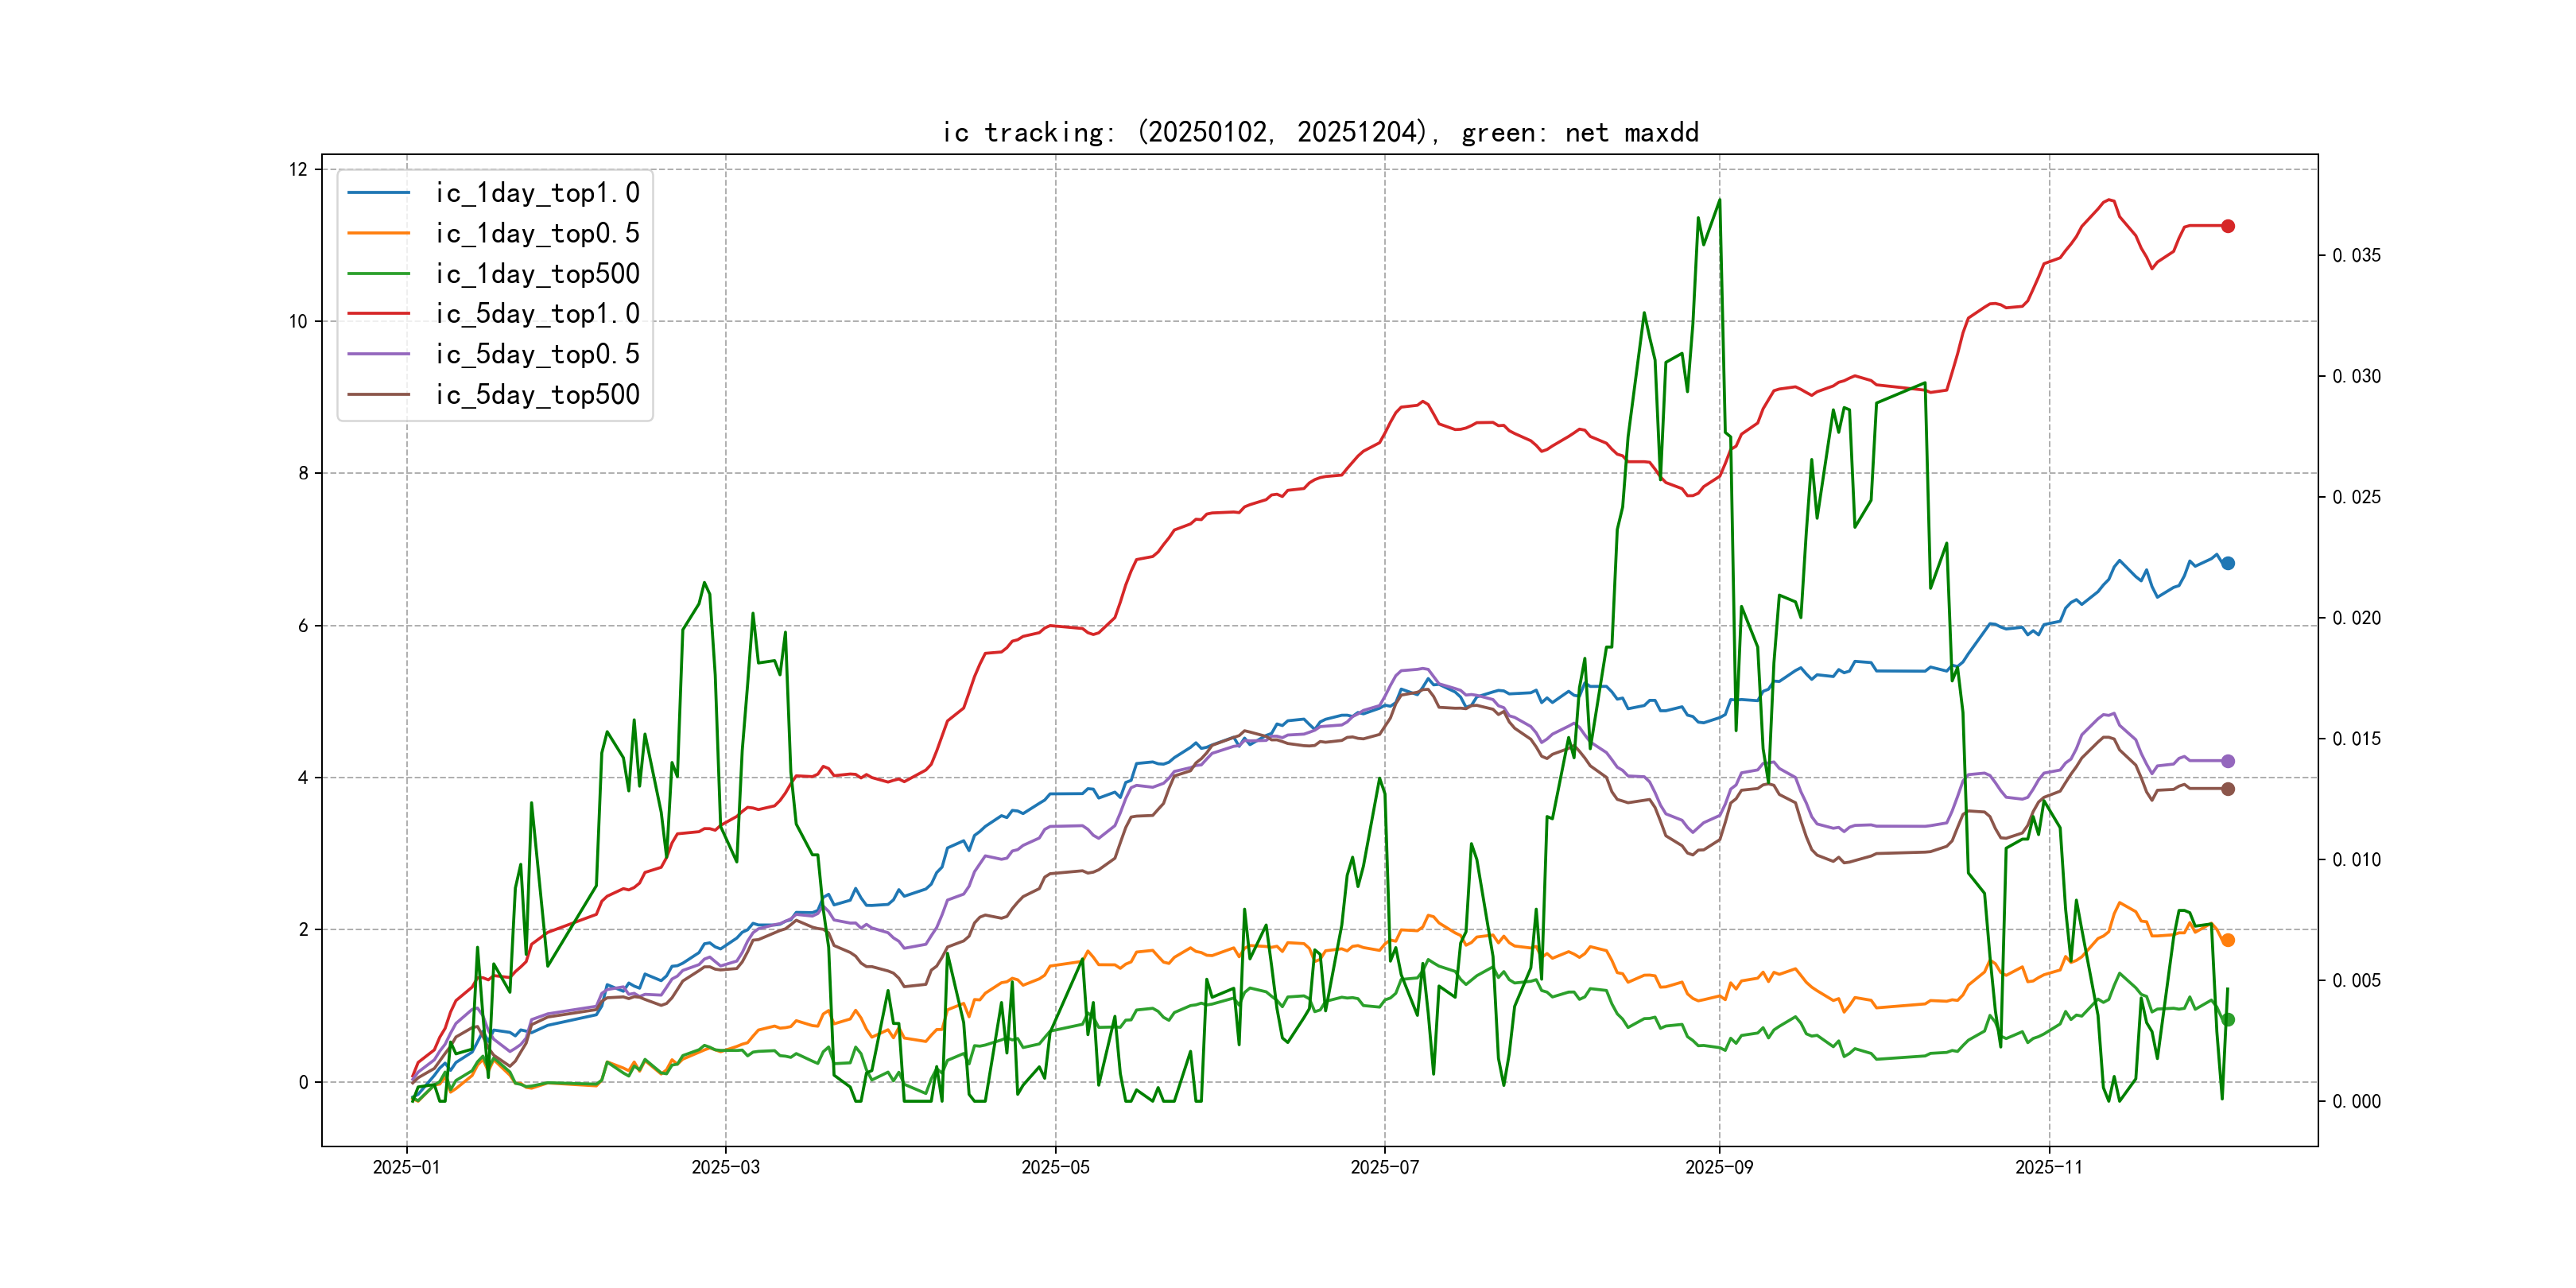The height and width of the screenshot is (1288, 2576).
Task: Click the purple endpoint dot marker
Action: pos(2228,761)
